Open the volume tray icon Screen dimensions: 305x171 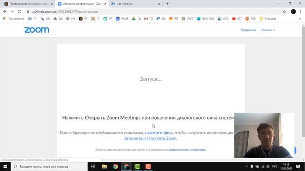[268, 167]
